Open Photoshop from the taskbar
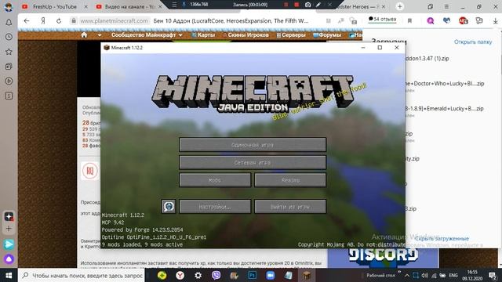The height and width of the screenshot is (282, 502). (253, 275)
